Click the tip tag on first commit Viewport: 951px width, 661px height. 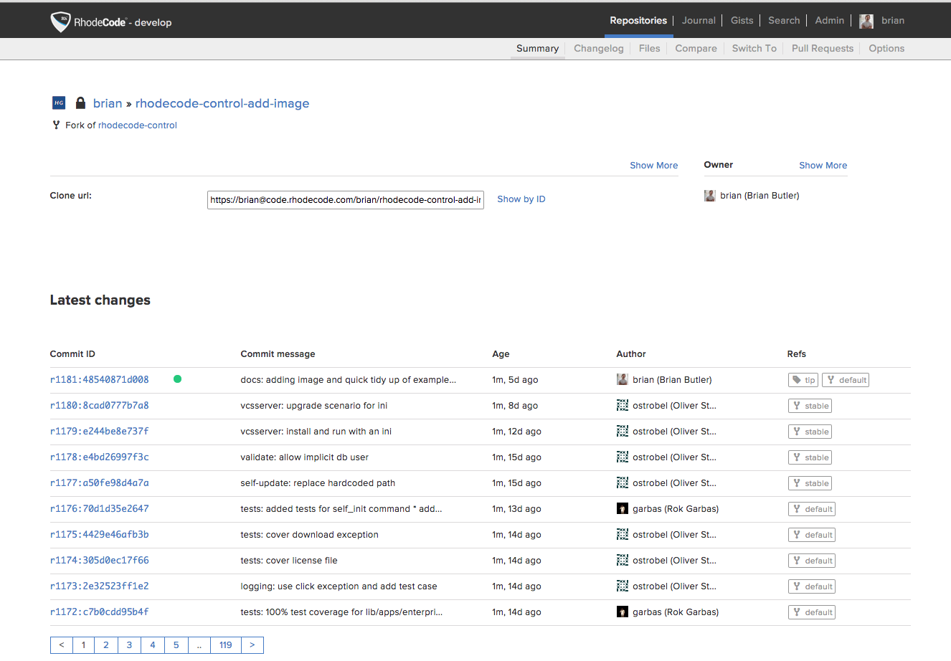tap(803, 380)
